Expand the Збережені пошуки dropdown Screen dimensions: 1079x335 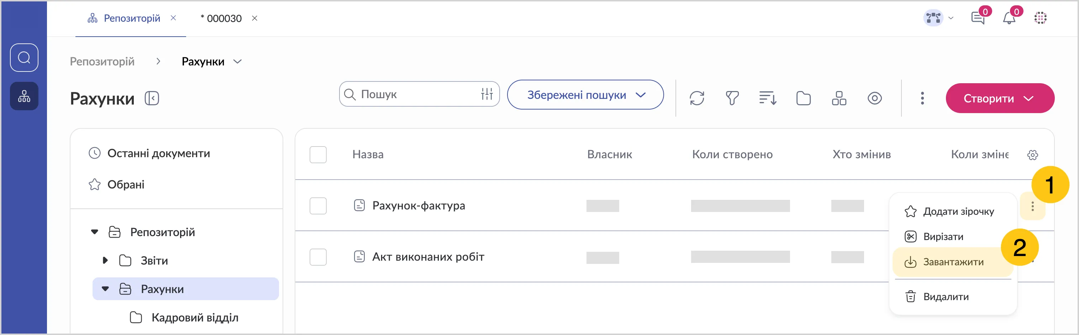pyautogui.click(x=585, y=95)
